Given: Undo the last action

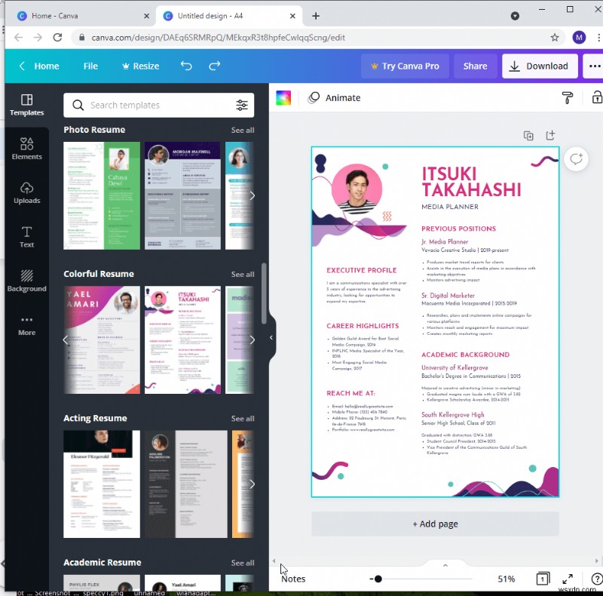Looking at the screenshot, I should tap(185, 66).
